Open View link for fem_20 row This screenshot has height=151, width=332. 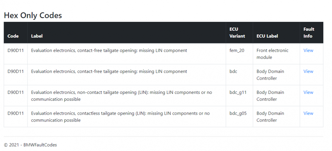[x=308, y=50]
